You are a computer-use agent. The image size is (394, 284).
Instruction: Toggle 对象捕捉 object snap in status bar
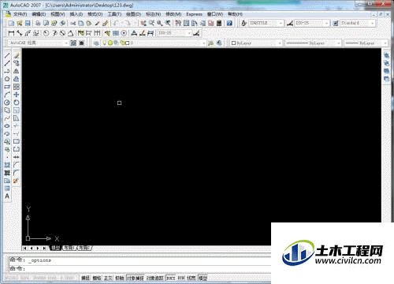coord(136,278)
